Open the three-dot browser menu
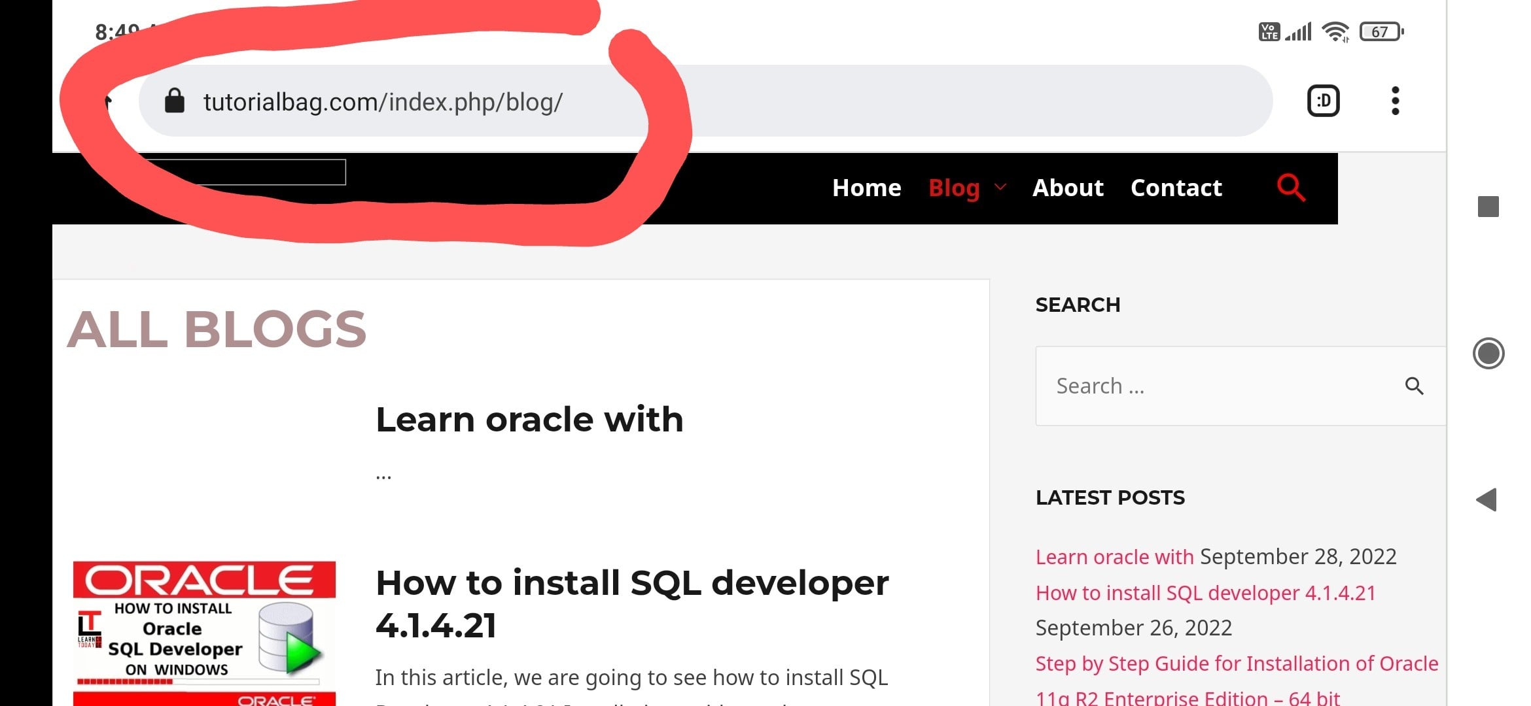1531x706 pixels. coord(1395,101)
